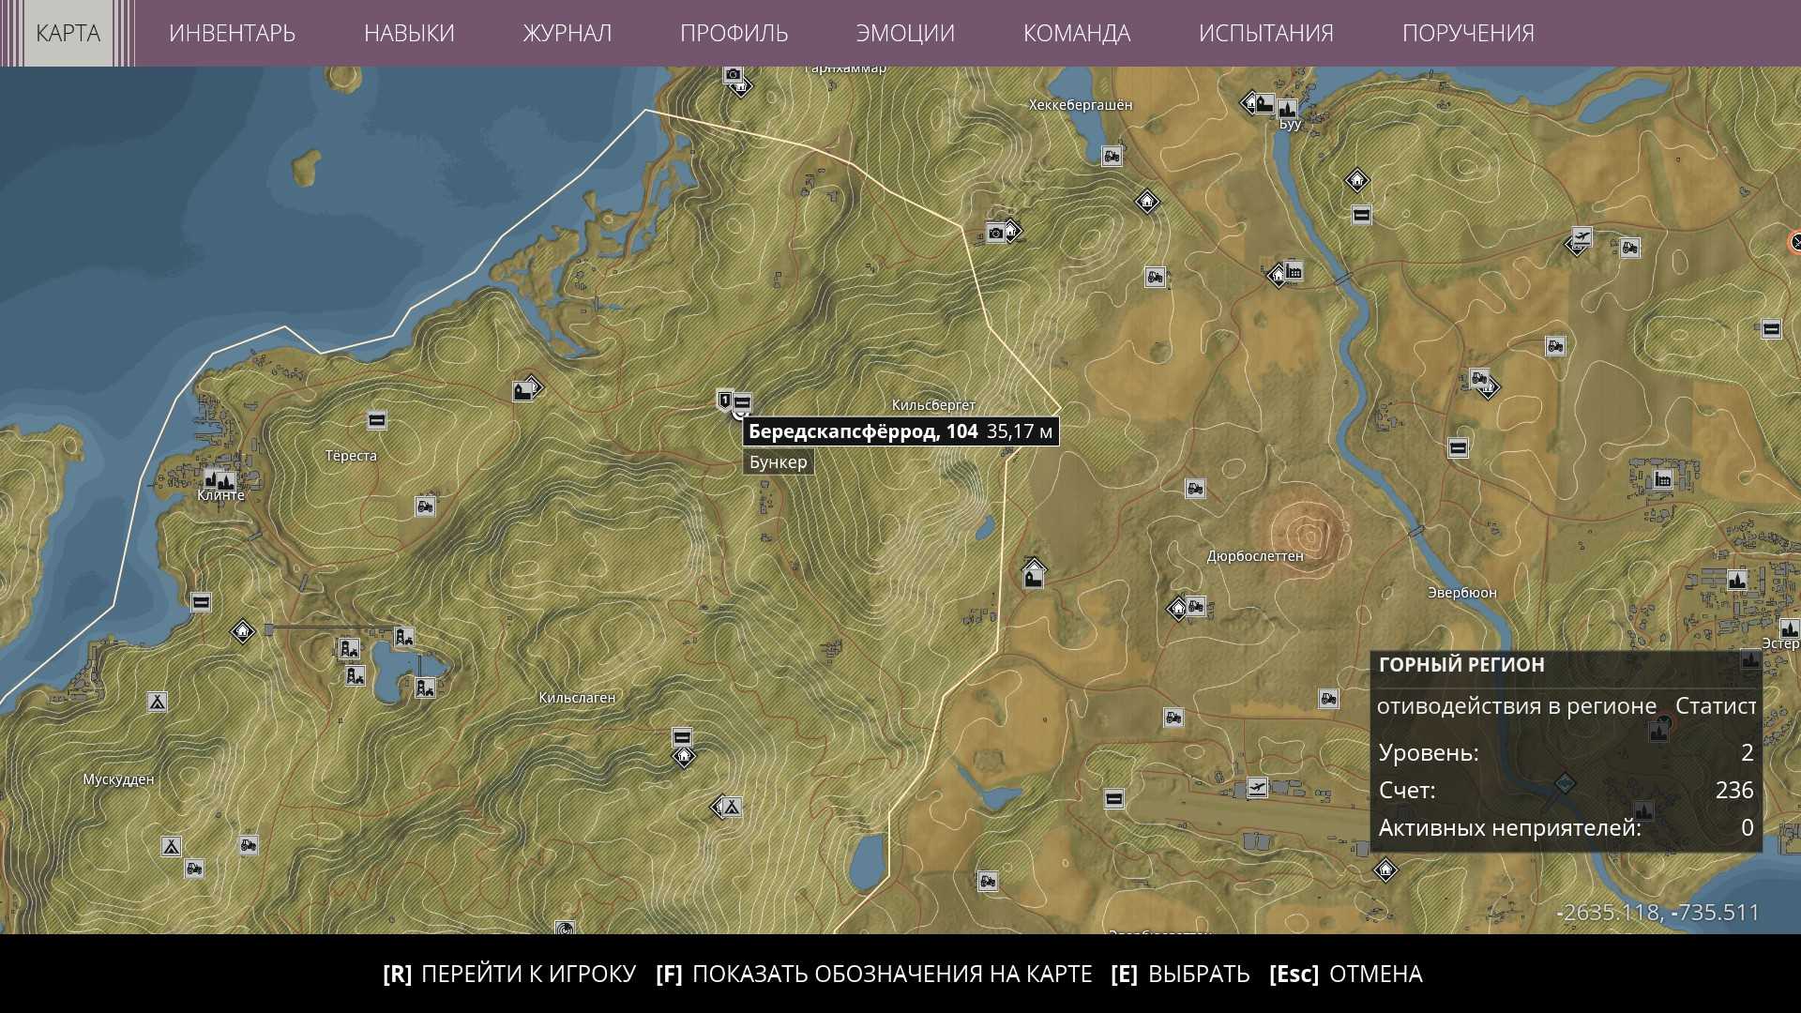Screen dimensions: 1801x1013
Task: Toggle Показать обозначения на карте legend
Action: [874, 974]
